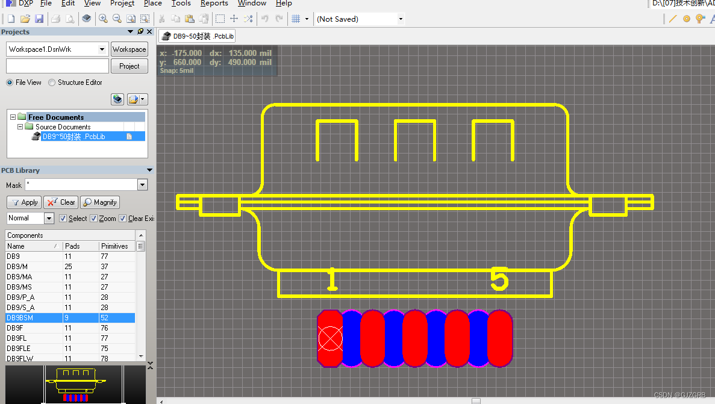
Task: Click the Workspace button
Action: pos(130,49)
